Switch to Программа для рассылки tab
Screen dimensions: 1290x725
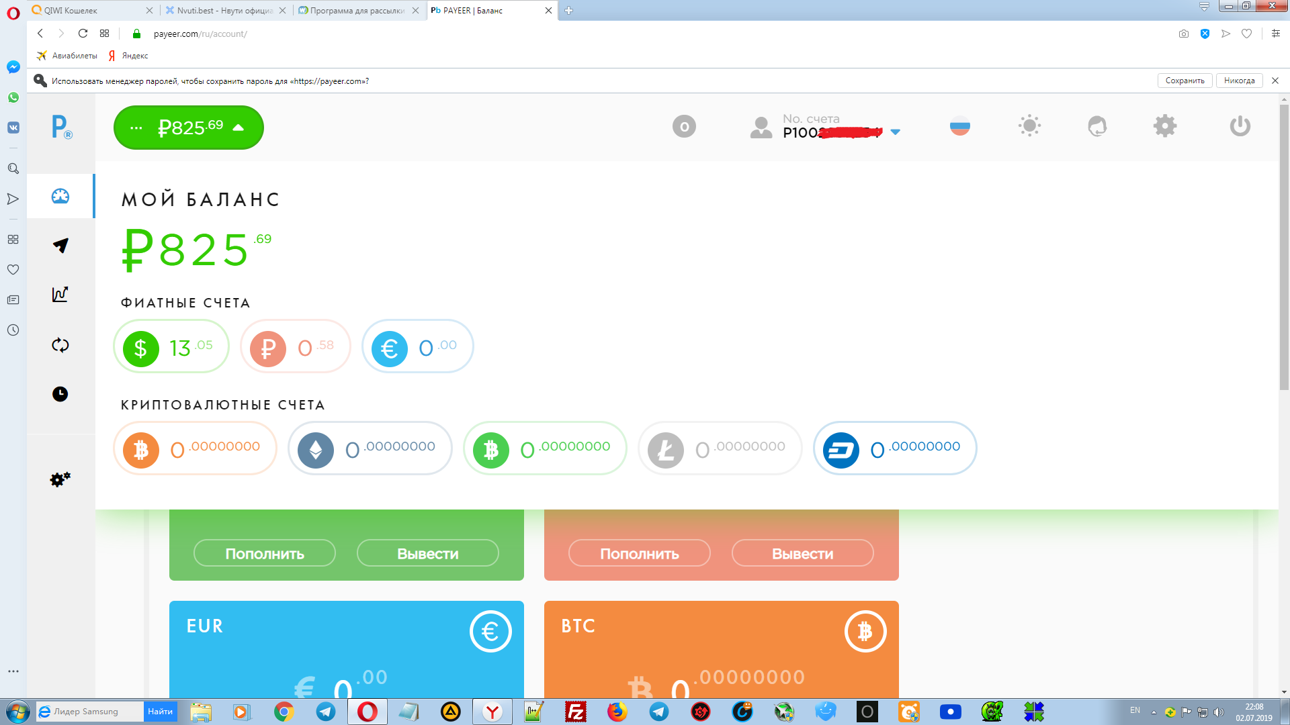(358, 10)
